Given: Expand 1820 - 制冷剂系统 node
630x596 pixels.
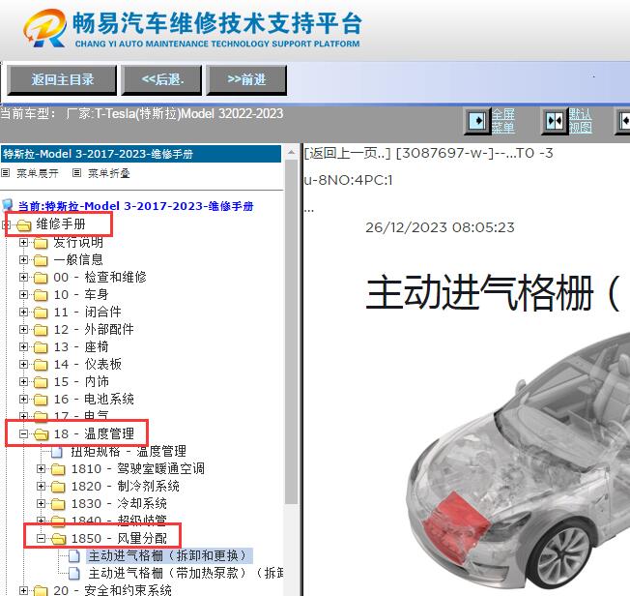Looking at the screenshot, I should [x=41, y=486].
